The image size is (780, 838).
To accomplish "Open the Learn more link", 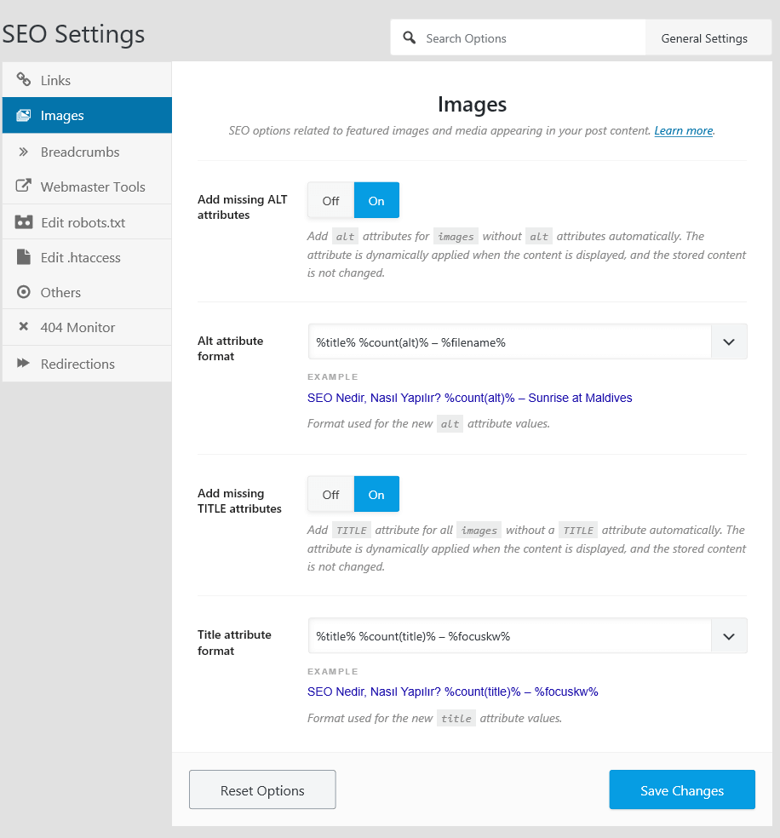I will pos(683,130).
